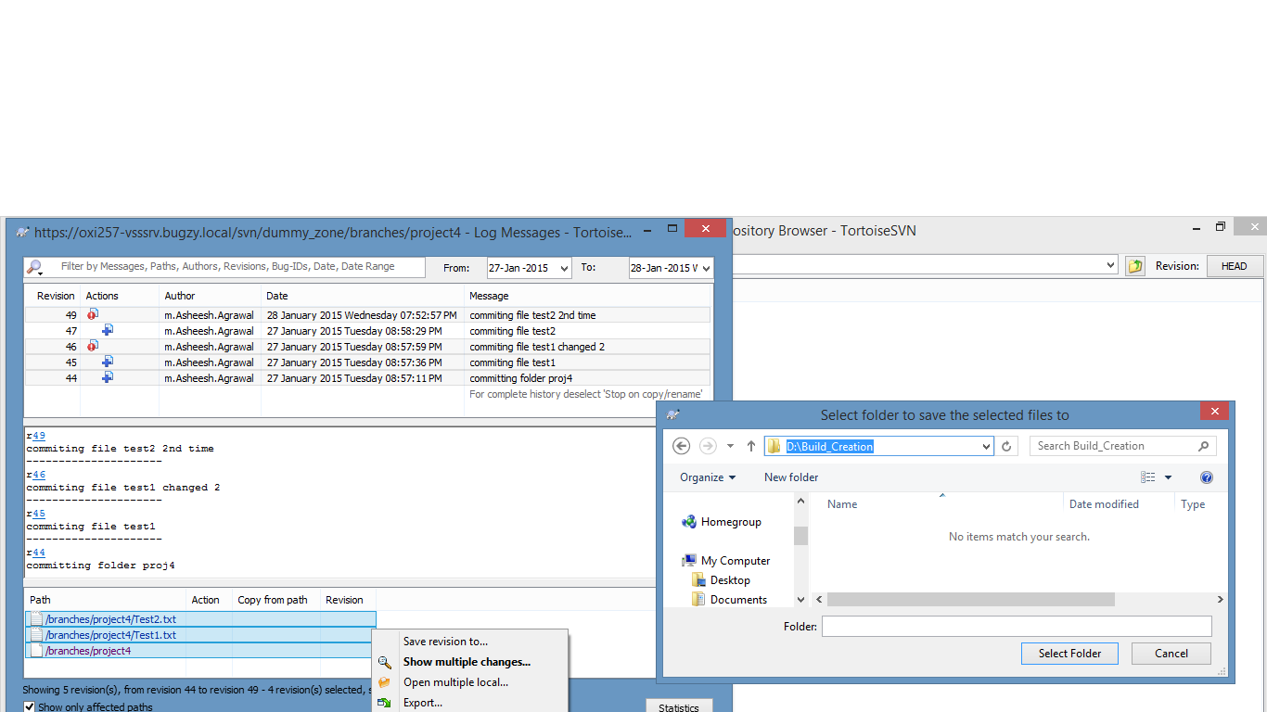Click the added action icon for revision 47
1267x712 pixels.
[x=108, y=330]
